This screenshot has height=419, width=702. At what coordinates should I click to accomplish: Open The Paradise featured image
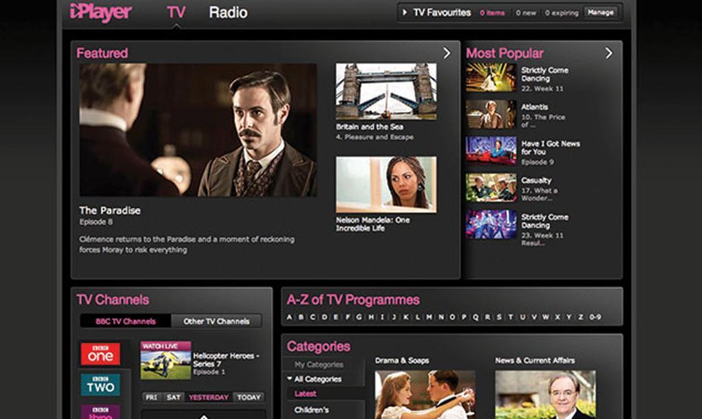point(198,130)
